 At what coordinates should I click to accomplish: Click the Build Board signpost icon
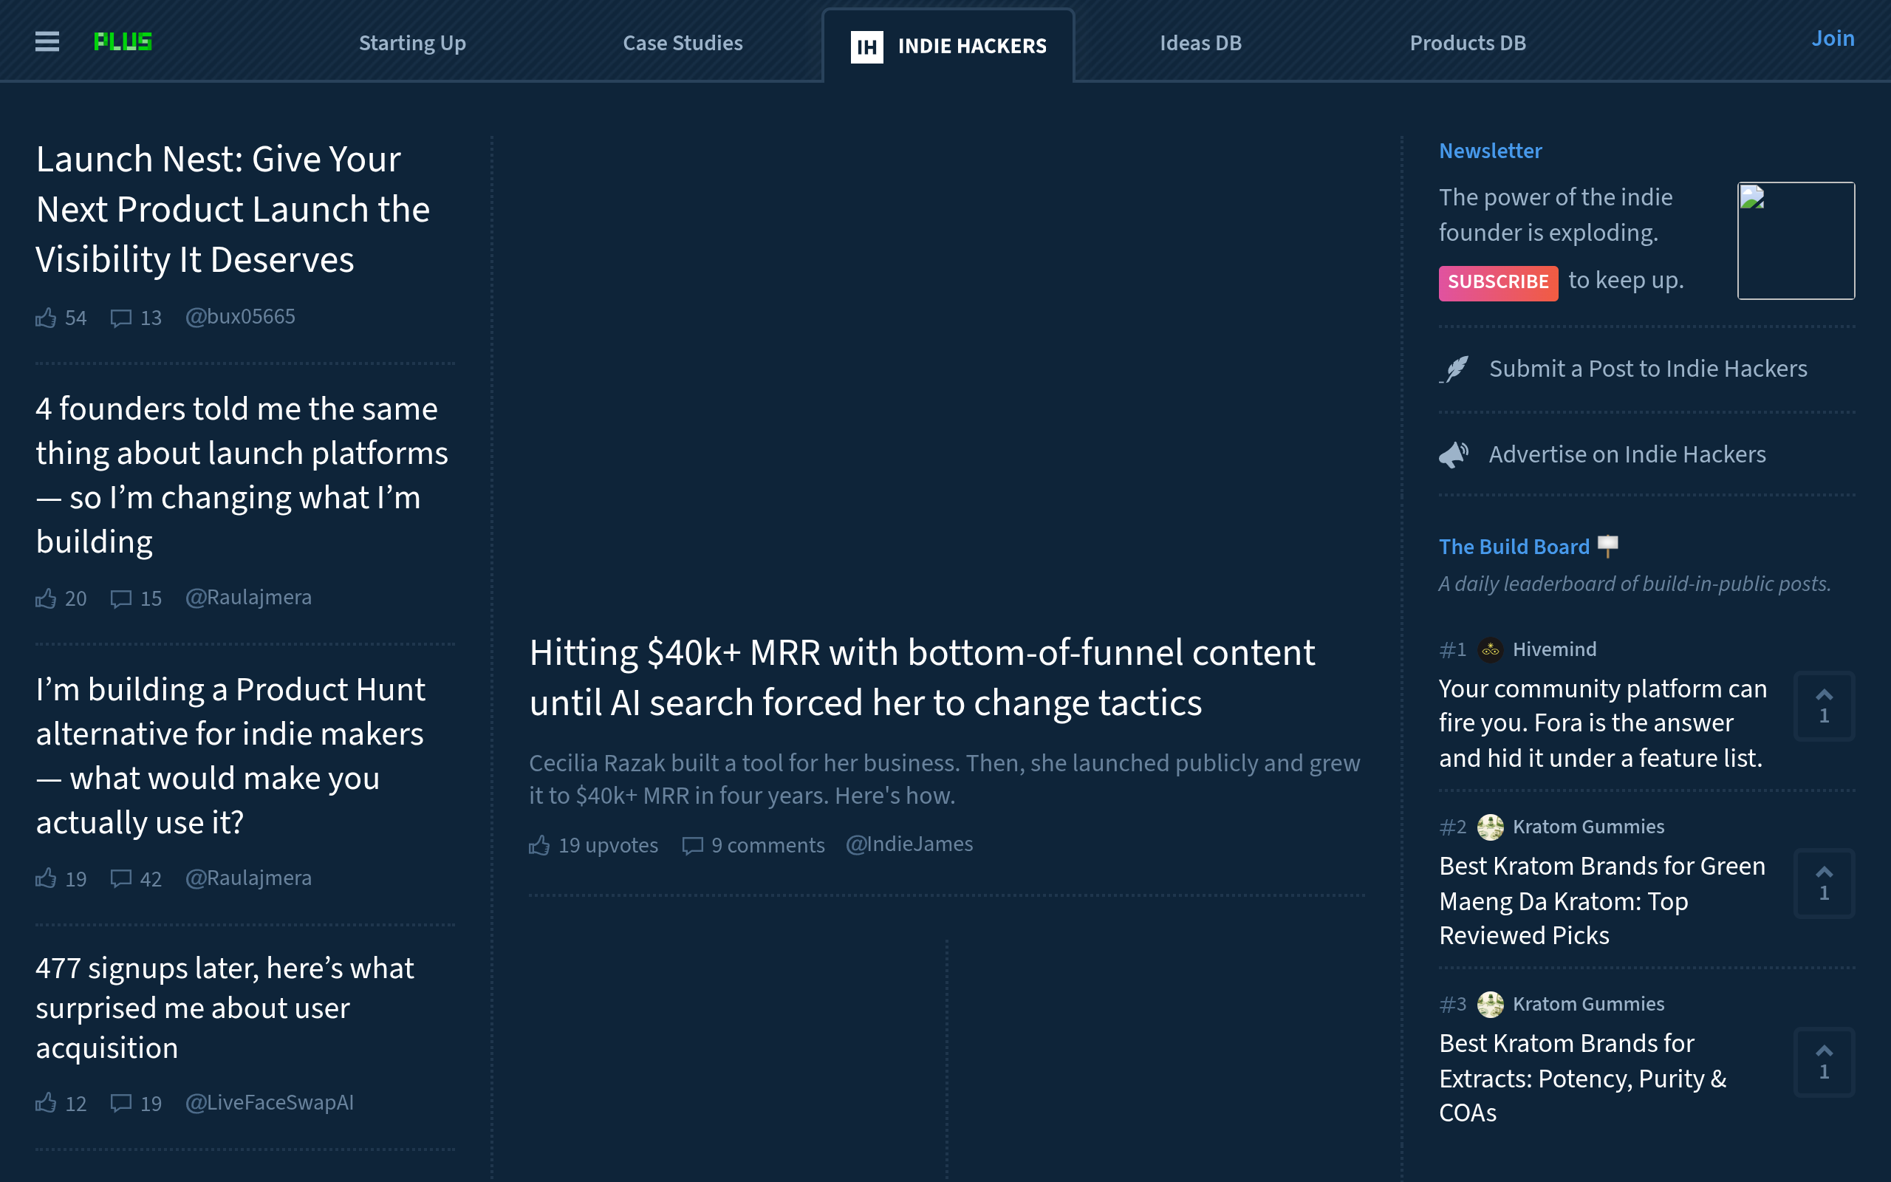pyautogui.click(x=1607, y=546)
